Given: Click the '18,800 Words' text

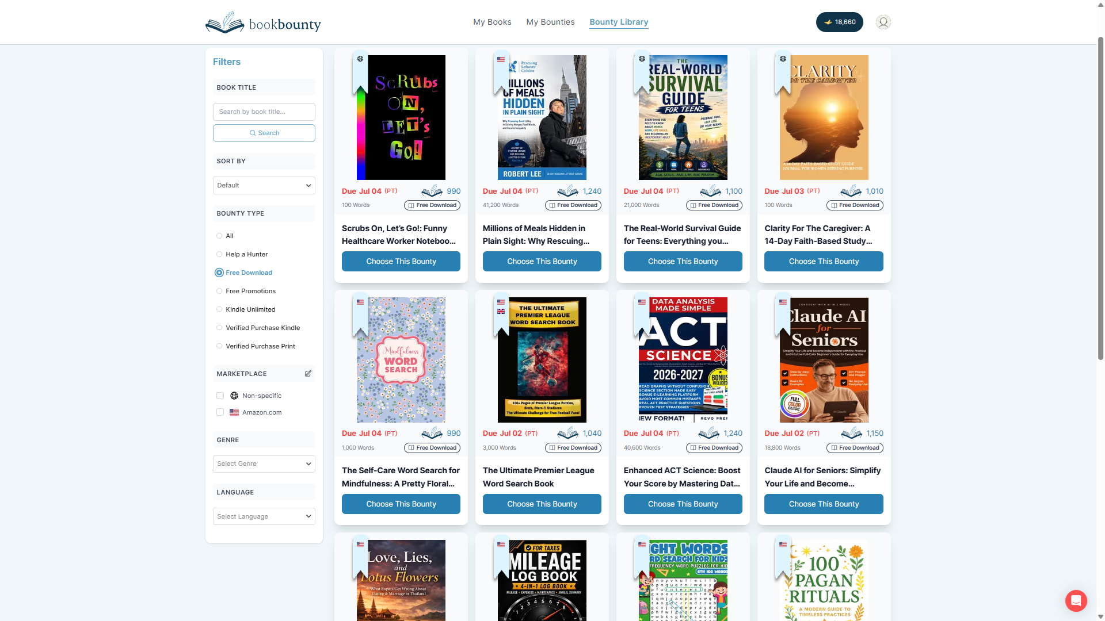Looking at the screenshot, I should click(x=782, y=447).
